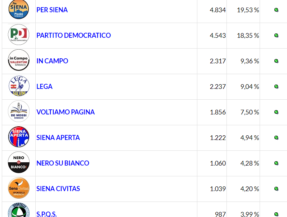Viewport: 287px width, 217px height.
Task: Click the green detail icon in SIENA APERTA row
Action: [x=276, y=138]
